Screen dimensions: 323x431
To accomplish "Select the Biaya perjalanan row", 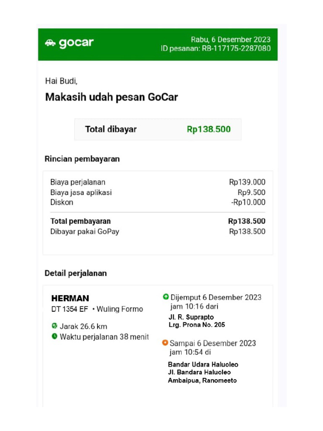I will tap(158, 182).
